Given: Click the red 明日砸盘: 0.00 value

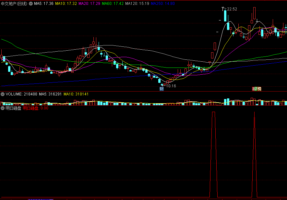Looking at the screenshot, I should 35,108.
